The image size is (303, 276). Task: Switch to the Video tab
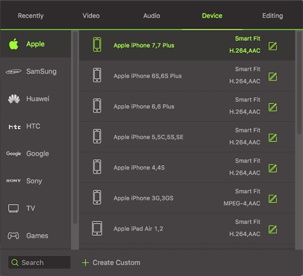pos(91,16)
